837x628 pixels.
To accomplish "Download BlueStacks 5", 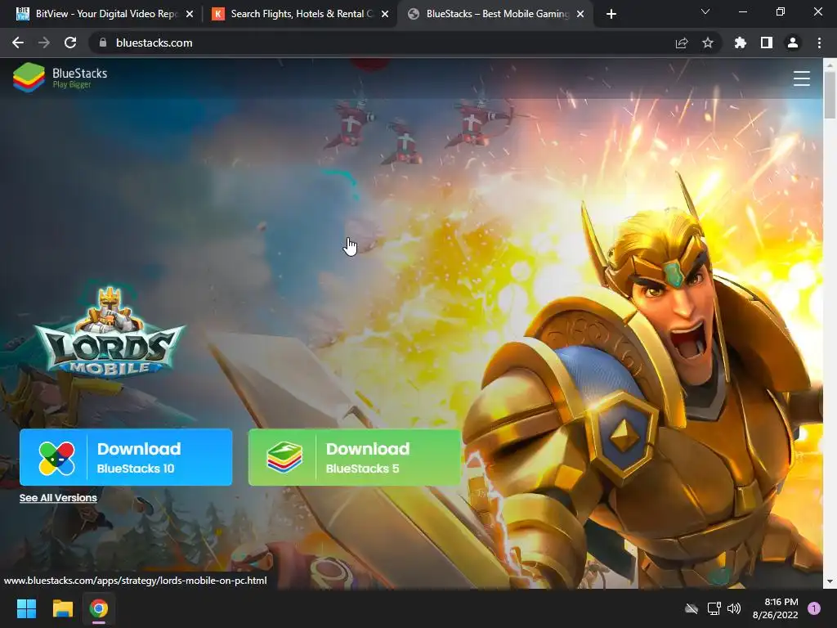I will 355,458.
